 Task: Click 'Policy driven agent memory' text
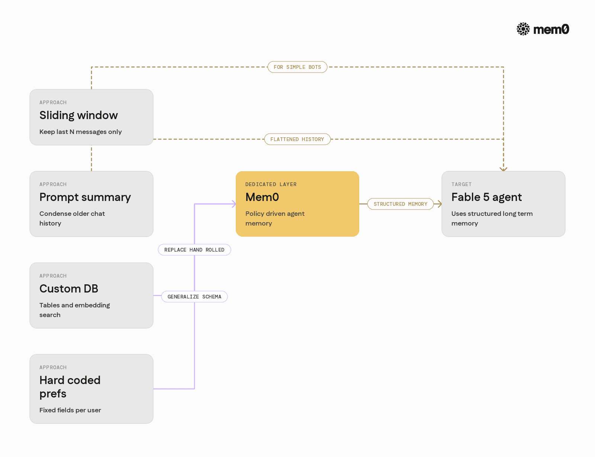(275, 218)
